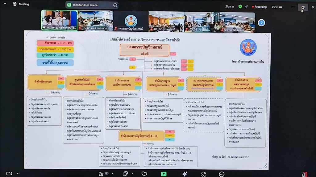Click the green encryption shield icon
This screenshot has width=316, height=177.
coord(240,7)
